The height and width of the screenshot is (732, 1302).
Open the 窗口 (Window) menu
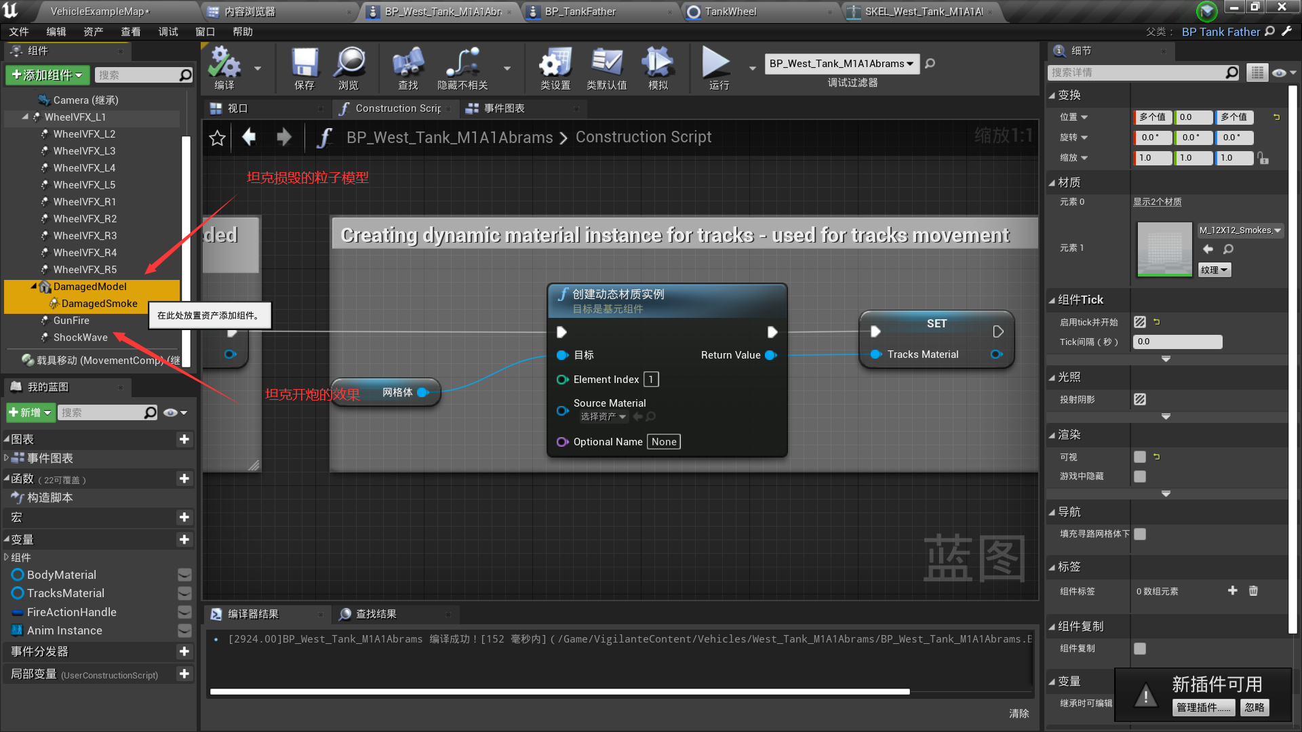click(205, 32)
